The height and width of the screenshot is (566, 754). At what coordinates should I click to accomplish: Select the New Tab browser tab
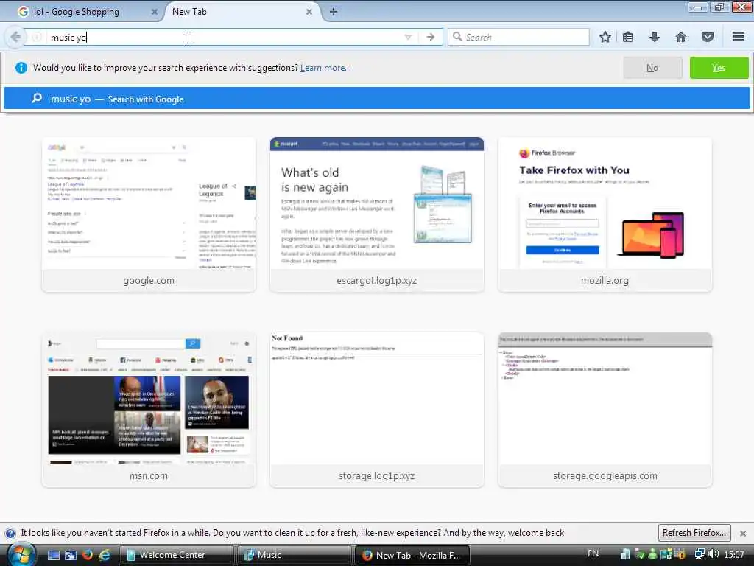click(241, 12)
